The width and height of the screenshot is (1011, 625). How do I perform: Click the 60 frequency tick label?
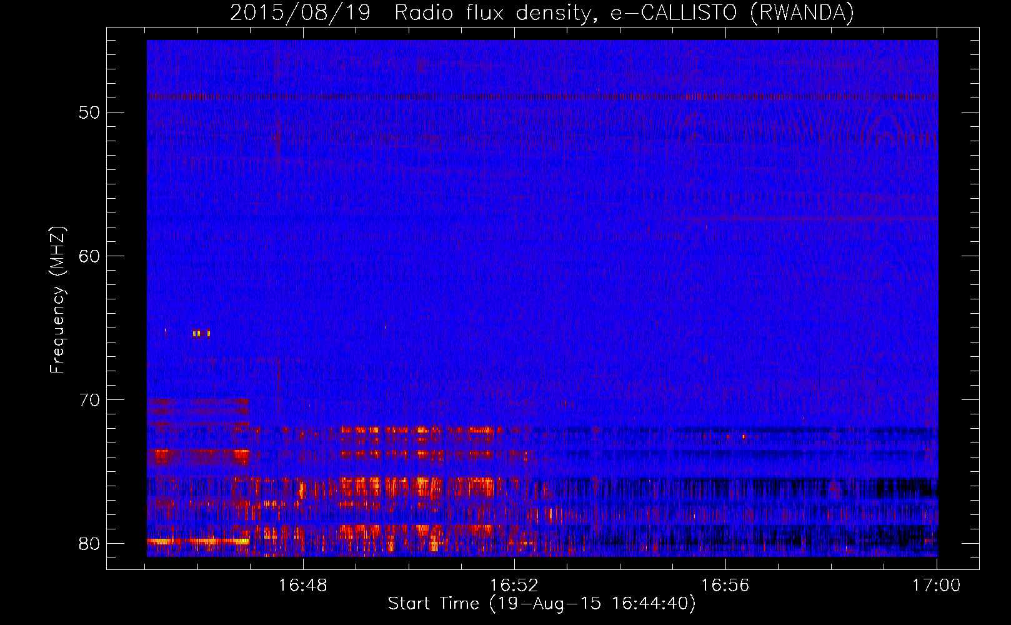click(x=90, y=256)
